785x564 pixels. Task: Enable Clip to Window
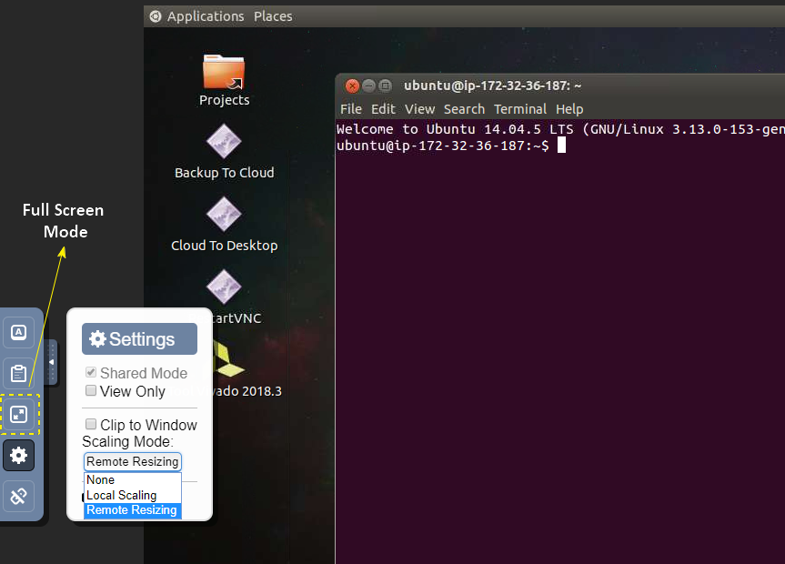click(90, 425)
